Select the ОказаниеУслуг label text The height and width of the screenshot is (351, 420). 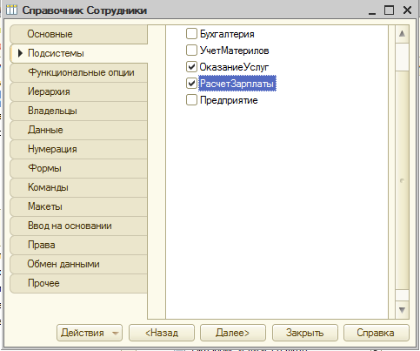(234, 67)
